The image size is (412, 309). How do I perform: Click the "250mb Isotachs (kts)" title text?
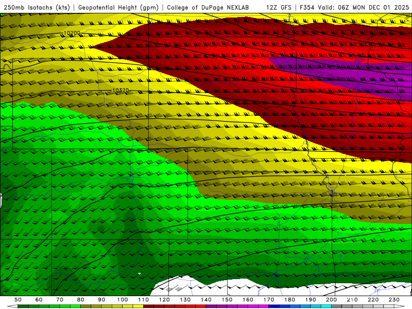(37, 8)
